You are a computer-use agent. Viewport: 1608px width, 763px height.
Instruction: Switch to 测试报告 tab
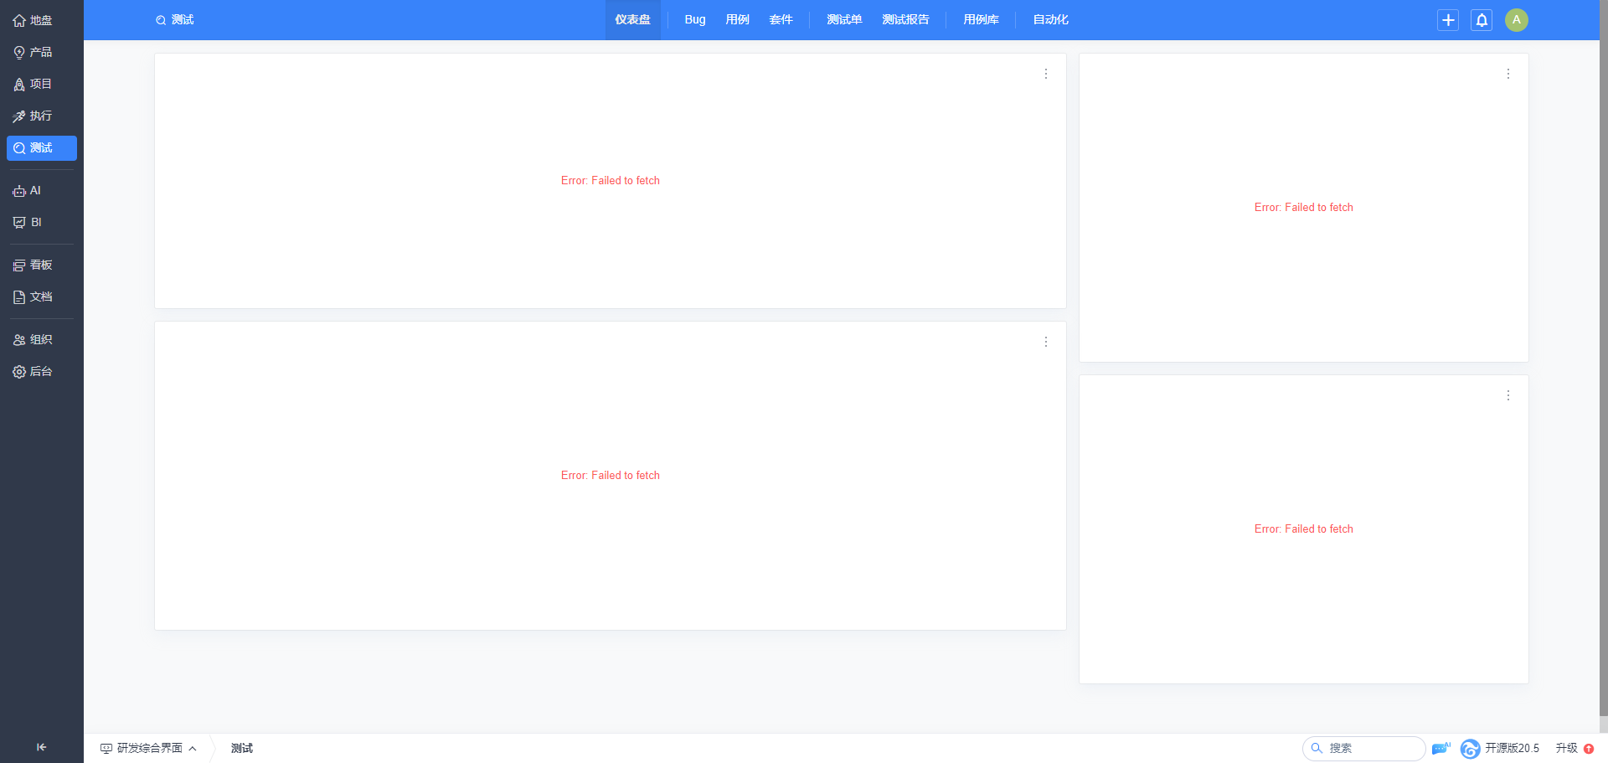pos(906,20)
